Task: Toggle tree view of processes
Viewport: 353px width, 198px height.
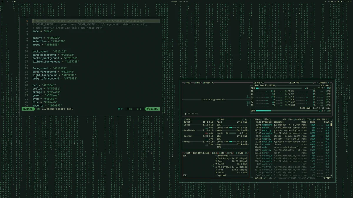Action: pyautogui.click(x=310, y=119)
